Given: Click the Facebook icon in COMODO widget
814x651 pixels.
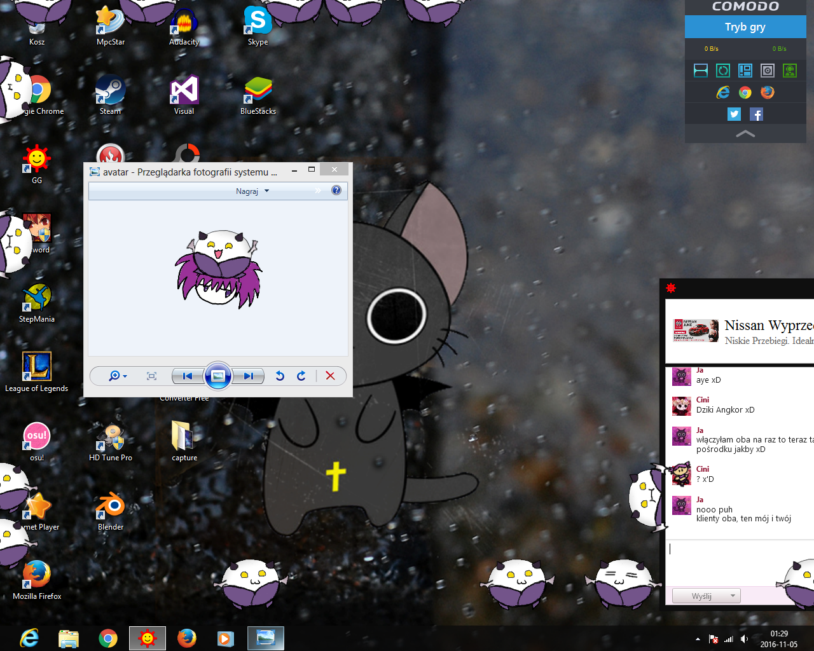Looking at the screenshot, I should [x=756, y=114].
